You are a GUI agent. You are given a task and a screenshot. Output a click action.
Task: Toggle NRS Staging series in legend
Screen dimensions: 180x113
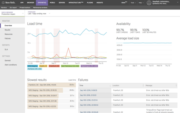tap(33, 66)
